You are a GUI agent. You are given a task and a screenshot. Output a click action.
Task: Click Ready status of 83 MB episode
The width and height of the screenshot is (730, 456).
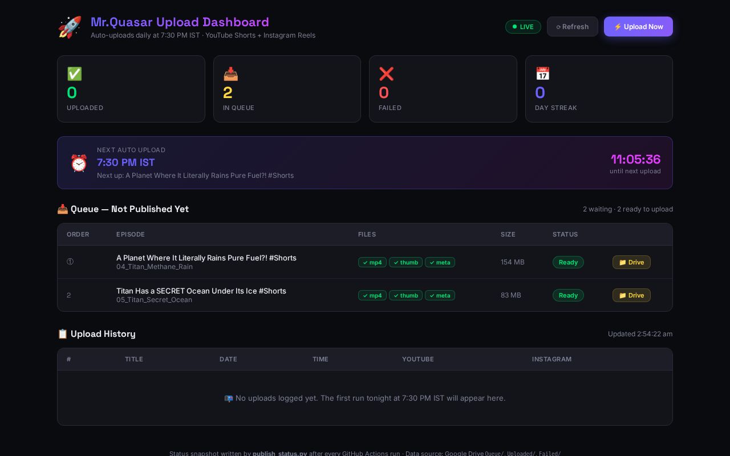(568, 295)
